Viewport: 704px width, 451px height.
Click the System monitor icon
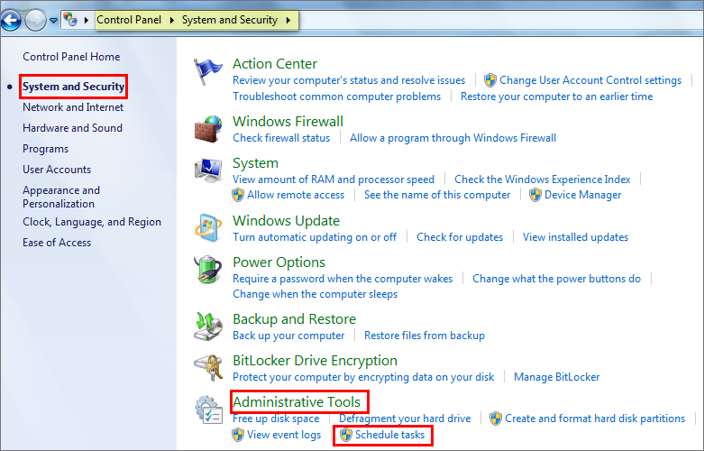pos(208,170)
